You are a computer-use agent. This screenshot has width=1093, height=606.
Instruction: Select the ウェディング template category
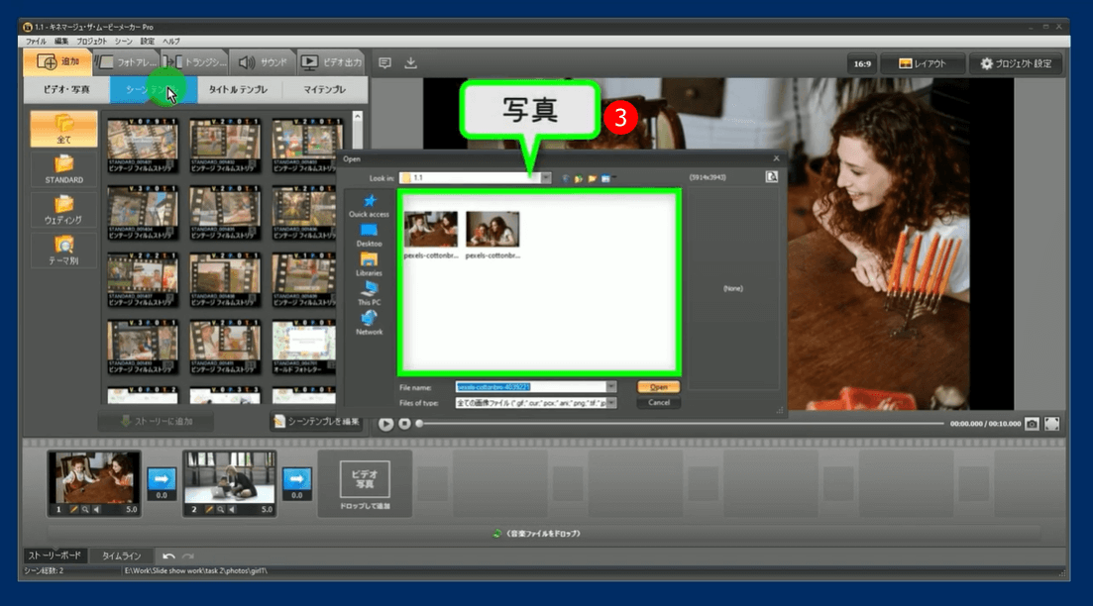[63, 210]
